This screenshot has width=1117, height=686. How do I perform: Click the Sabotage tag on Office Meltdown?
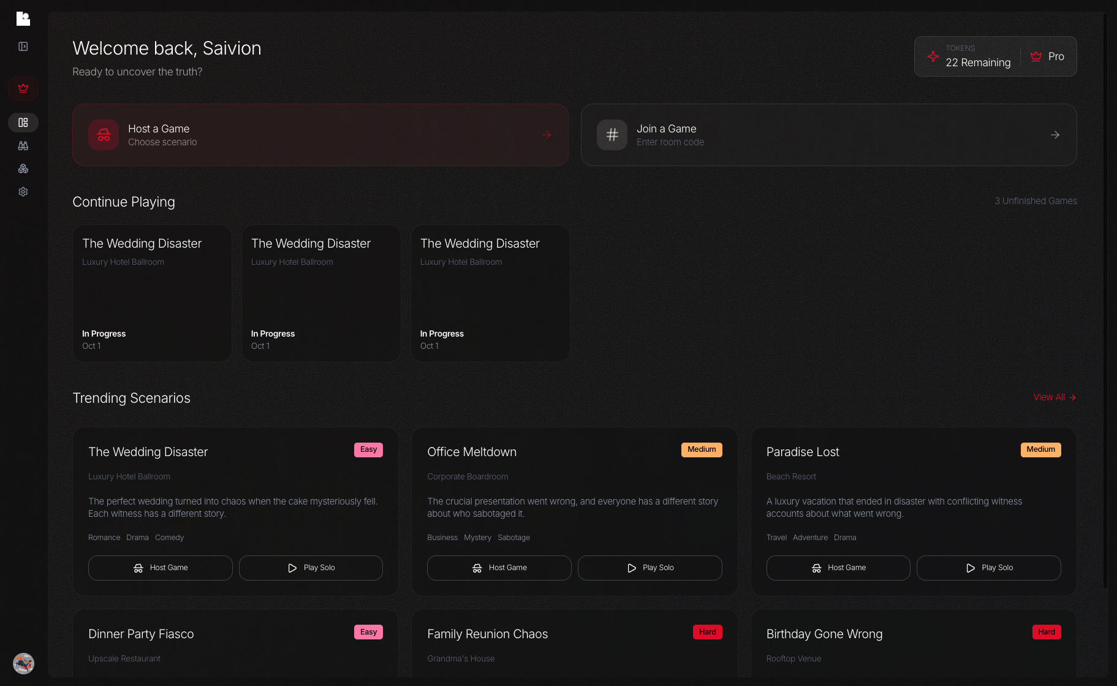coord(513,538)
